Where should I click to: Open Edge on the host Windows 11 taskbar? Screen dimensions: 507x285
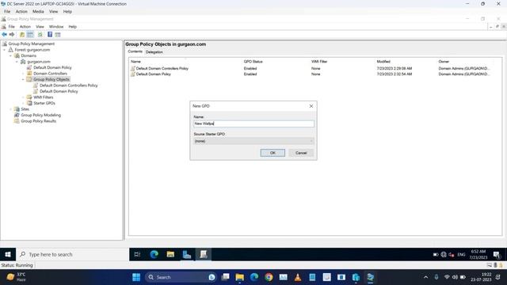pos(254,277)
